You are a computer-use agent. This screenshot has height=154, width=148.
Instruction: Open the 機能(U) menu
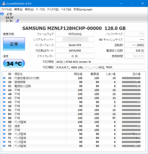[x=29, y=9]
